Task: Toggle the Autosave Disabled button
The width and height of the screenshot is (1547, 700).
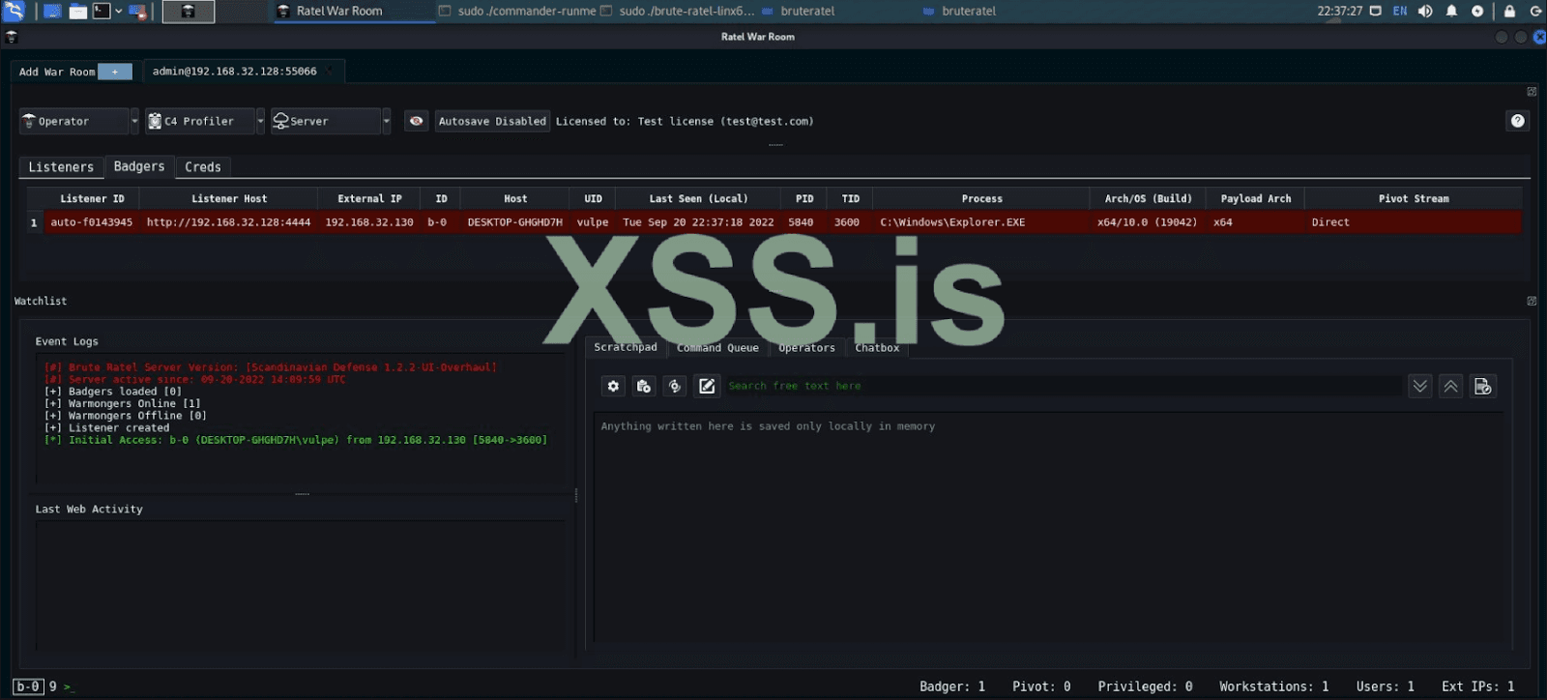Action: click(492, 121)
